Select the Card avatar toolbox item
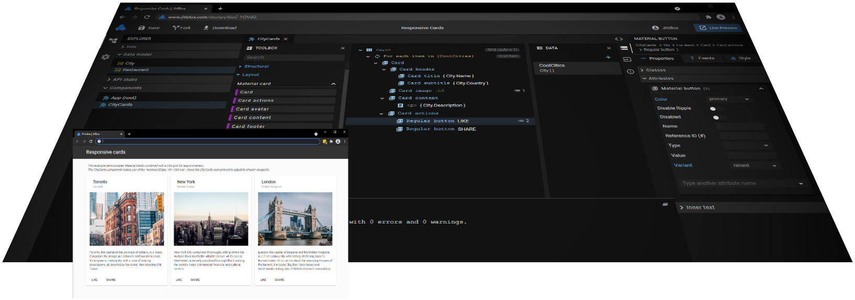855x300 pixels. (283, 109)
